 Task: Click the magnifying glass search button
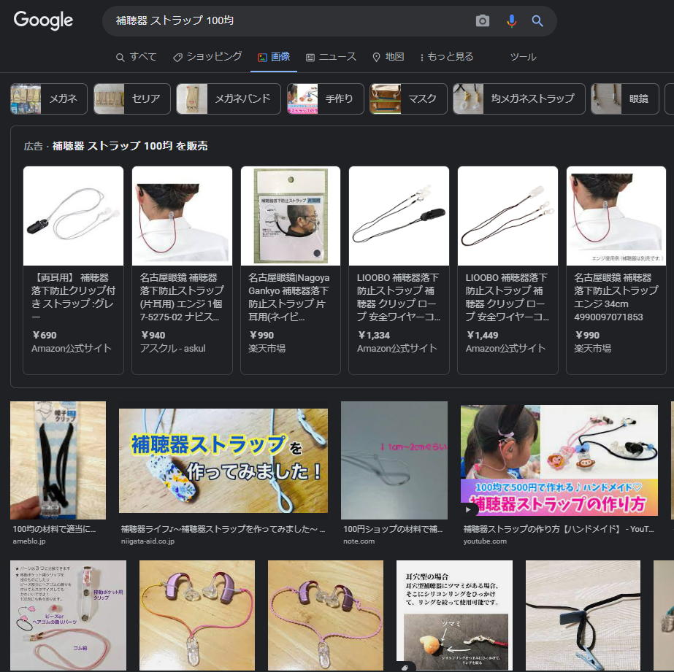tap(537, 21)
